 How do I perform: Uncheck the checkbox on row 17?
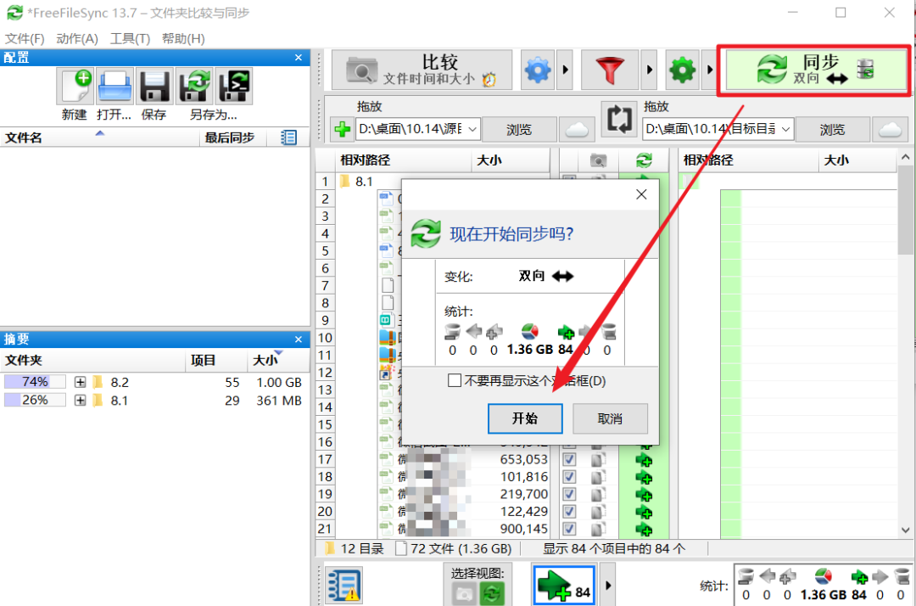[x=569, y=459]
